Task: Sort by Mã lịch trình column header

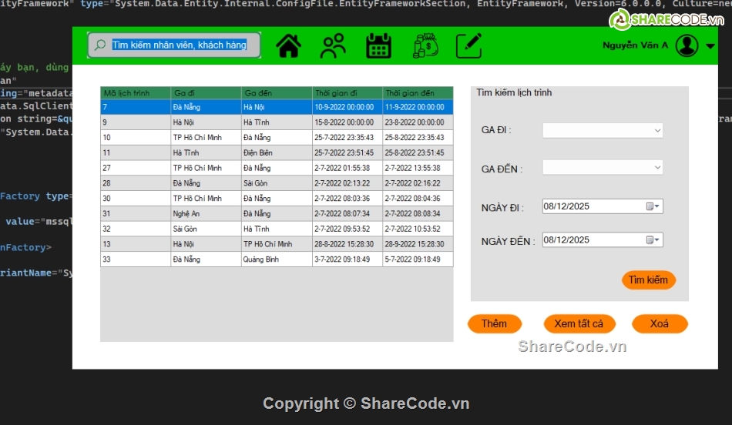Action: click(x=135, y=93)
